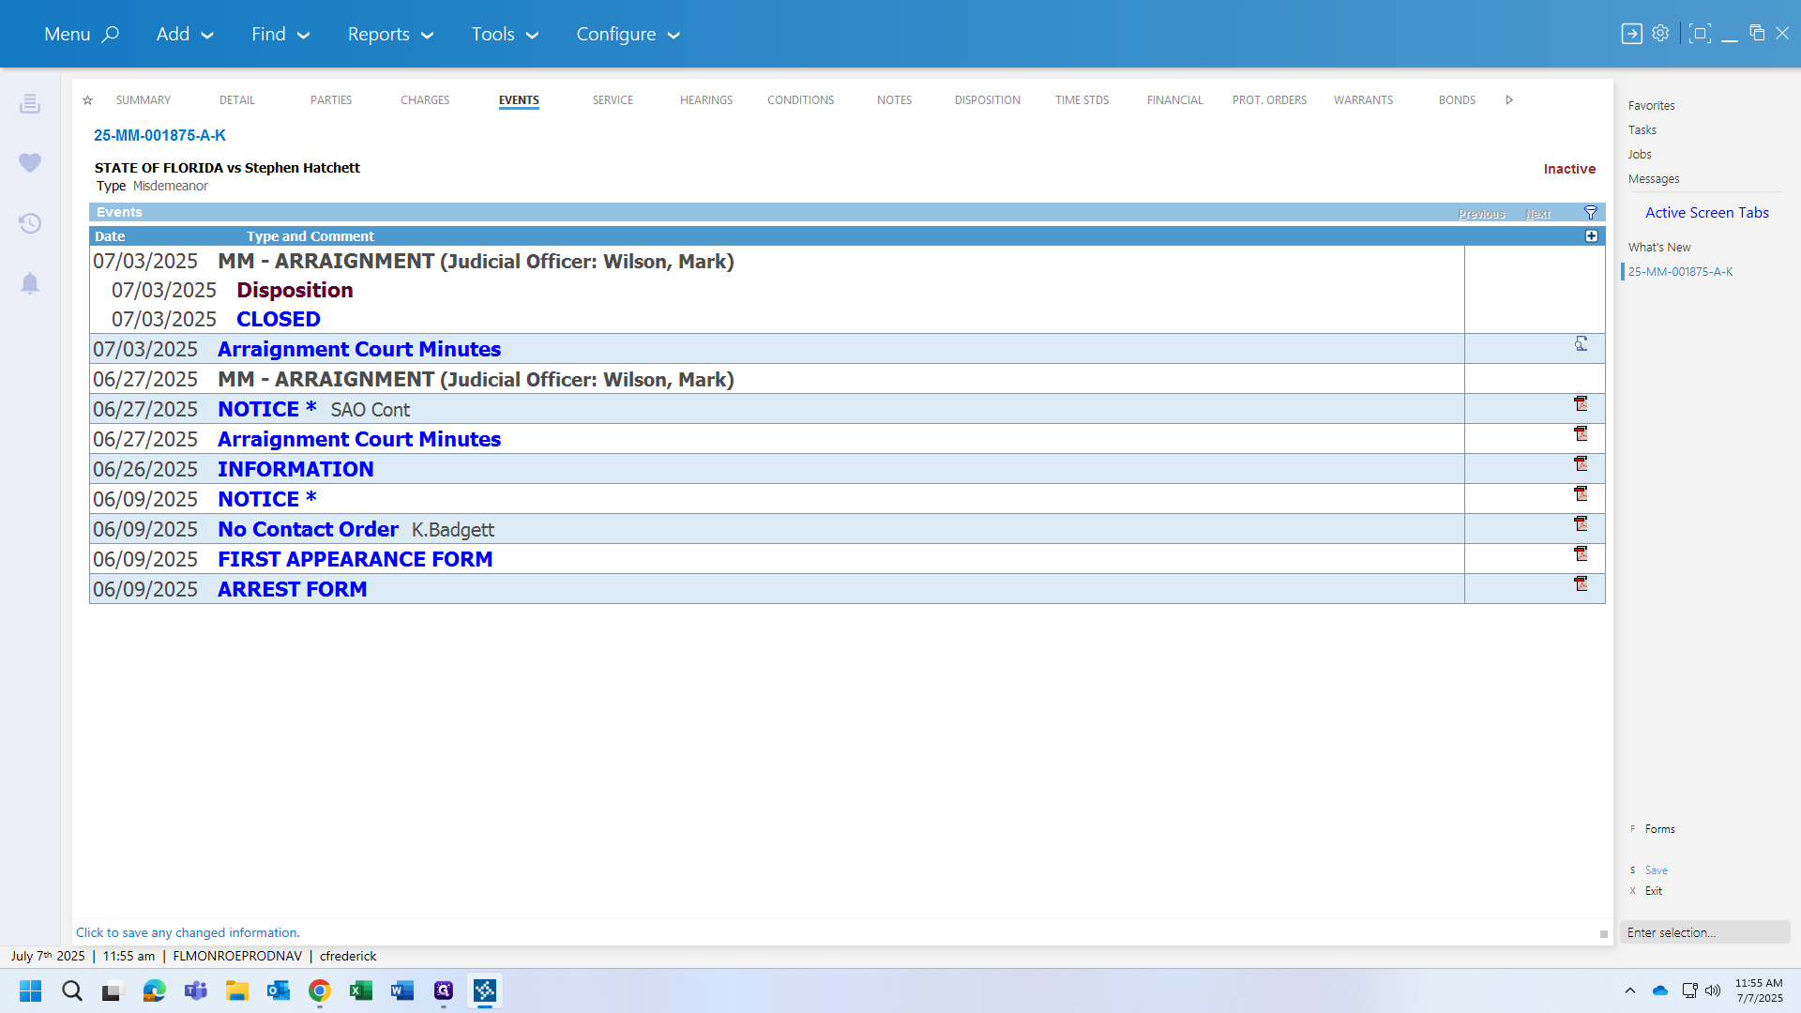Open the ARREST FORM event
Image resolution: width=1801 pixels, height=1013 pixels.
click(x=292, y=589)
